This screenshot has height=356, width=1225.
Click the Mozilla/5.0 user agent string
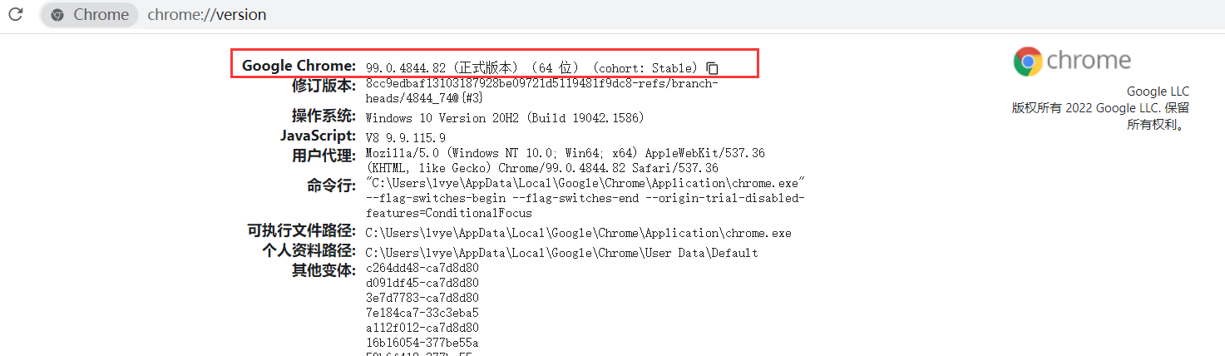click(565, 154)
